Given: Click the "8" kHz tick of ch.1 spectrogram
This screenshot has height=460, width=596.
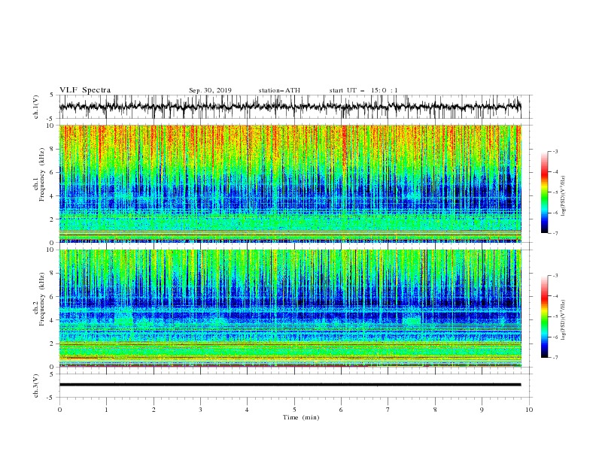Looking at the screenshot, I should coord(52,149).
